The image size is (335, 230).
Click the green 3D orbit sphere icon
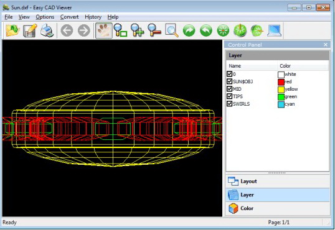(x=223, y=30)
